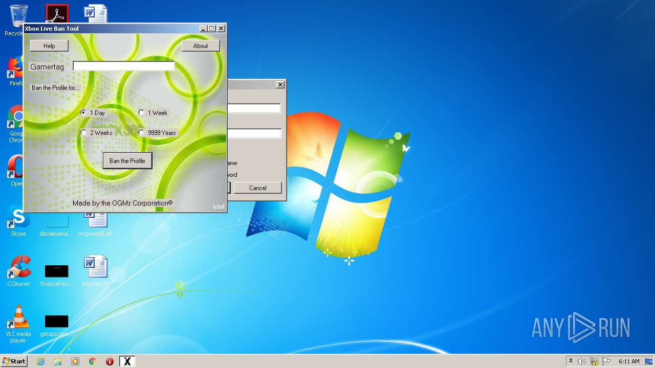This screenshot has height=368, width=655.
Task: Select the getappropr desktop file
Action: 56,325
